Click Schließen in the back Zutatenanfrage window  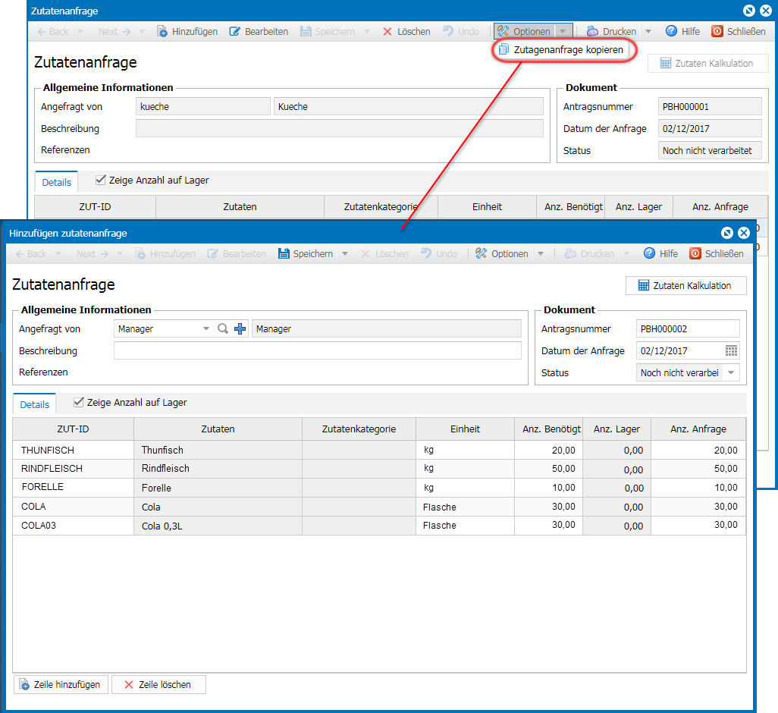pyautogui.click(x=739, y=31)
